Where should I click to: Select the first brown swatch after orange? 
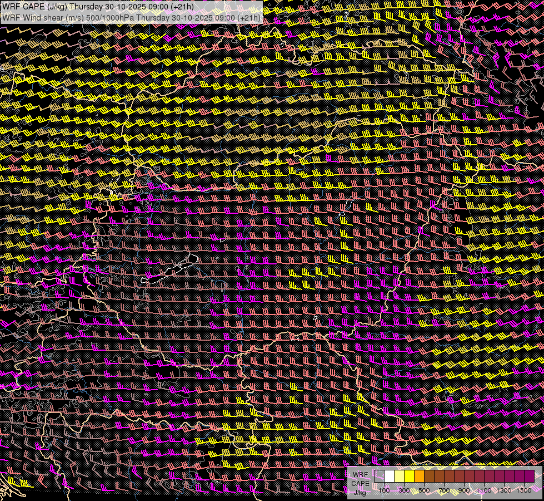[430, 476]
